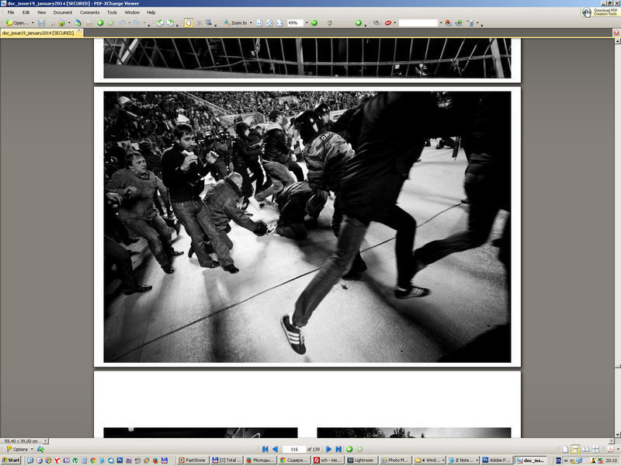Viewport: 621px width, 466px height.
Task: Click the Print icon on the toolbar
Action: click(51, 24)
